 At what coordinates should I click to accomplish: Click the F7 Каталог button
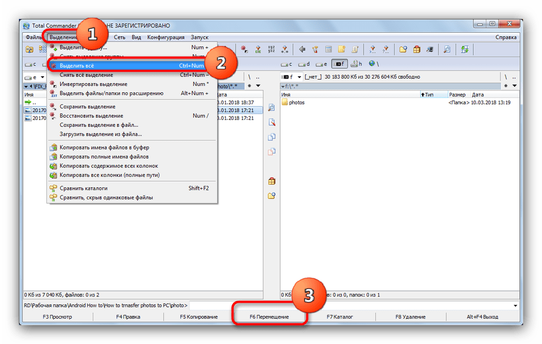tap(340, 316)
